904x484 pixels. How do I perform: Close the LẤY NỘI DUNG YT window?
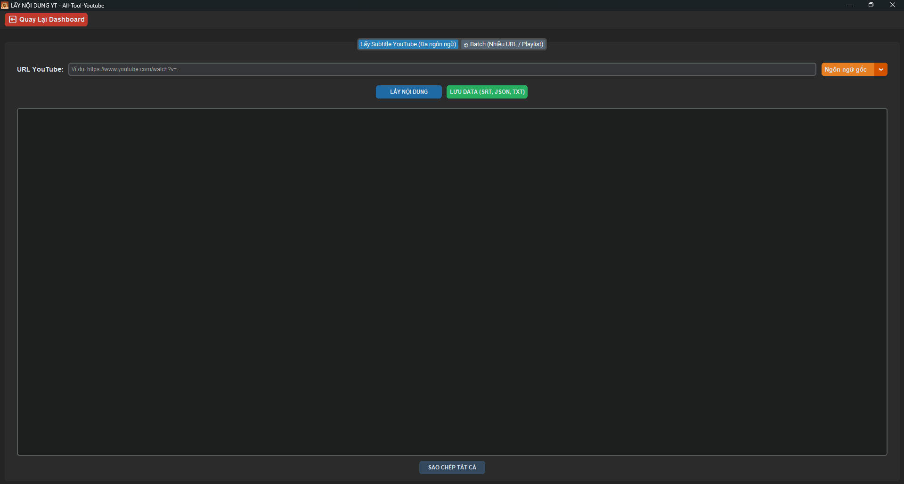[x=892, y=5]
